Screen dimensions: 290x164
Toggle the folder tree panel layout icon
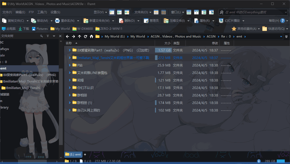(x=204, y=12)
